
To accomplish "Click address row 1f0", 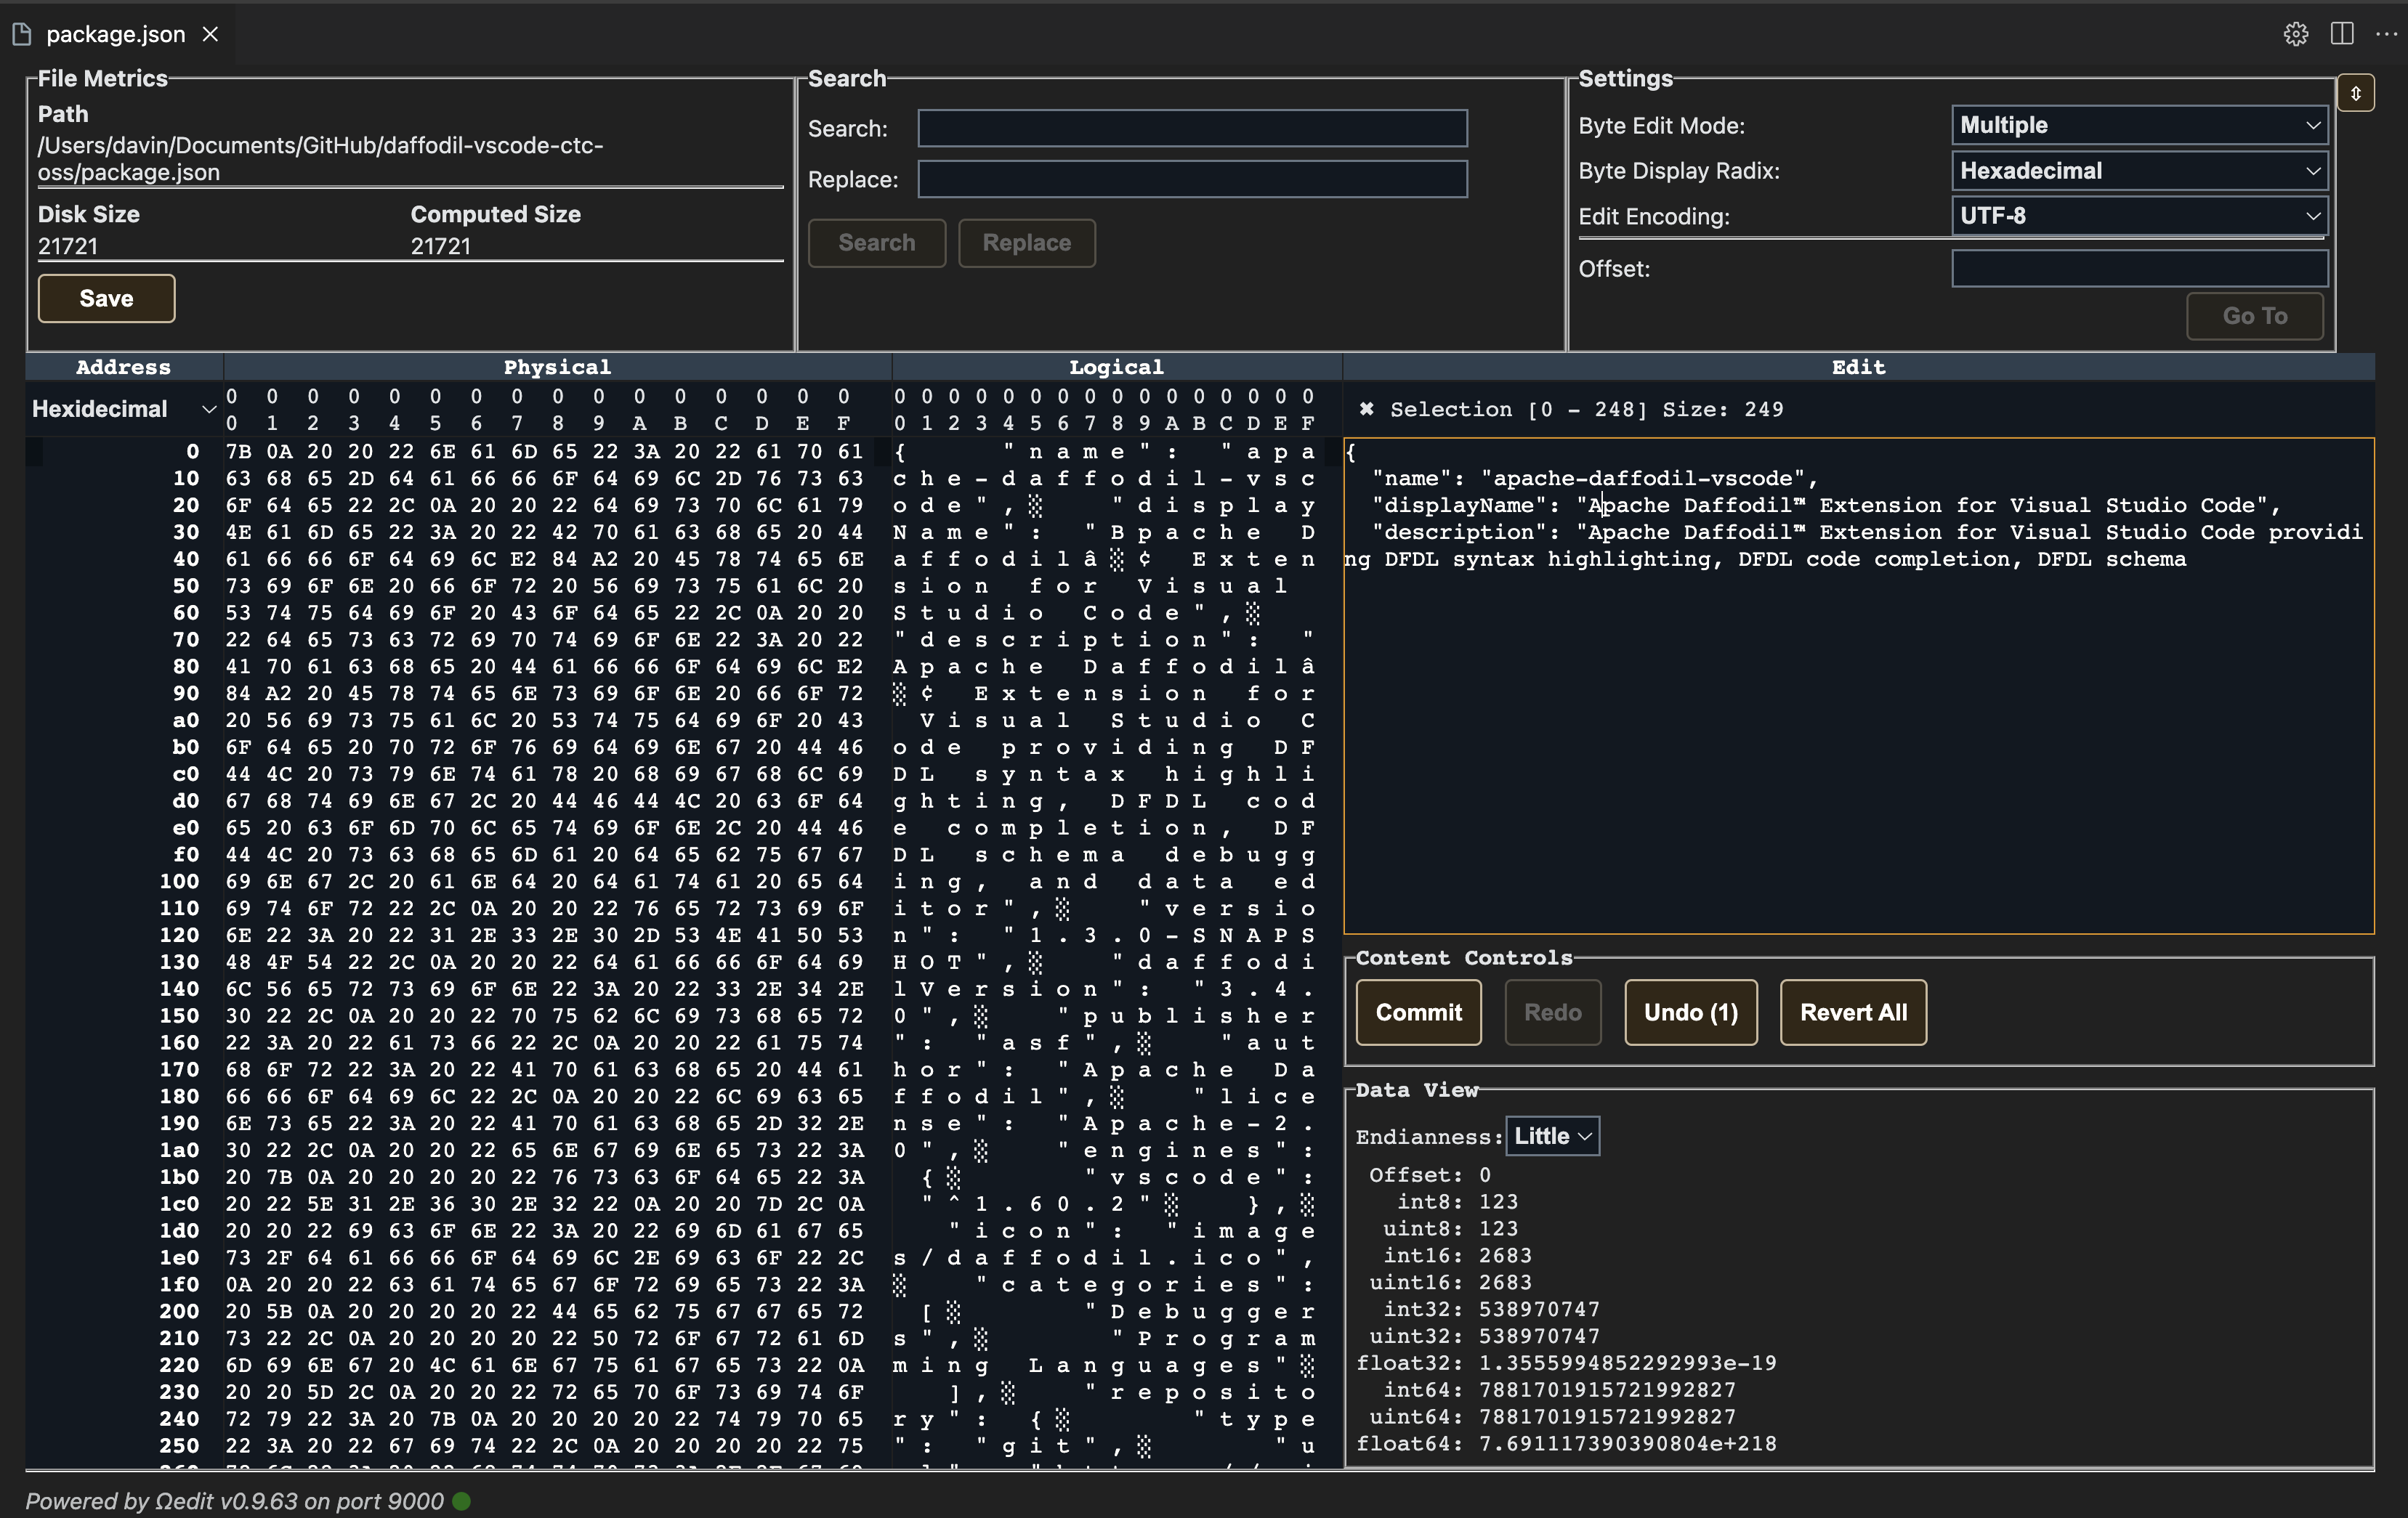I will (179, 1284).
